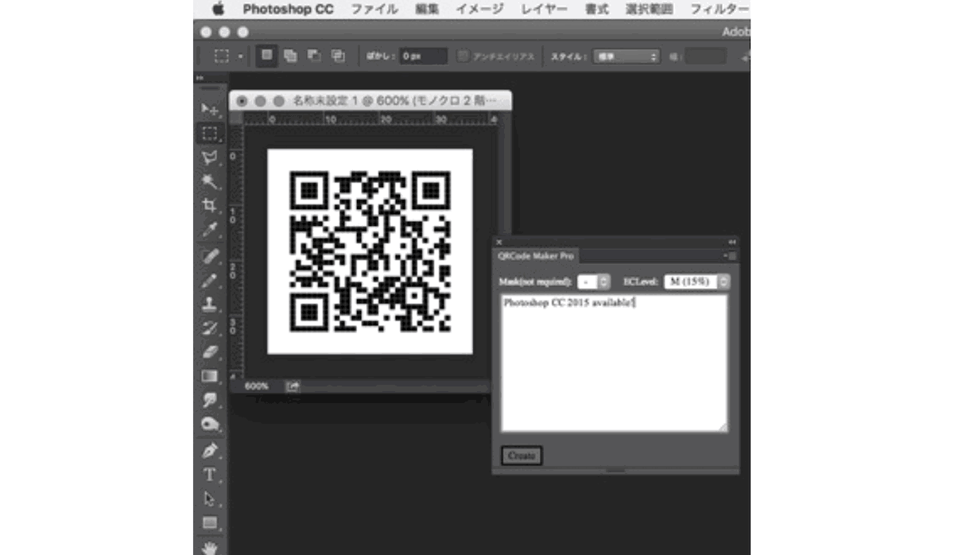Open the Apple menu
This screenshot has height=555, width=954.
click(218, 10)
